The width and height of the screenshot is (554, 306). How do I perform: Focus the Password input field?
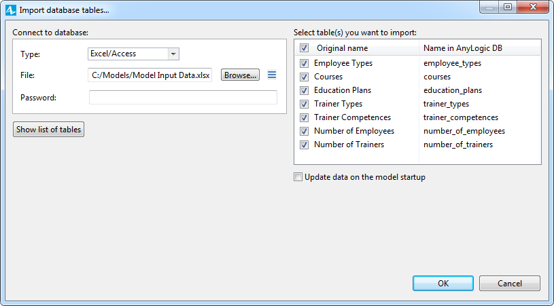coord(183,97)
